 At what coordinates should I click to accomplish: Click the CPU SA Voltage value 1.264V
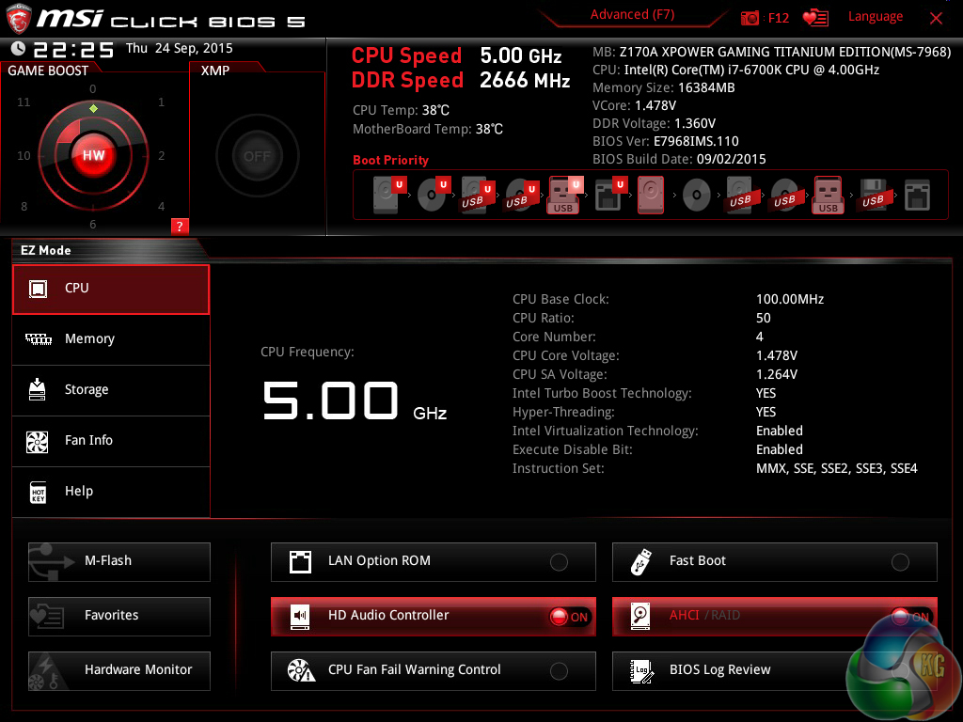pos(777,374)
